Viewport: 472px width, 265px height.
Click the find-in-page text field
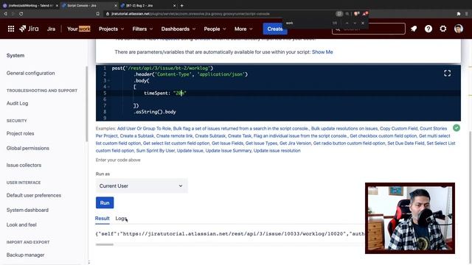pyautogui.click(x=307, y=23)
